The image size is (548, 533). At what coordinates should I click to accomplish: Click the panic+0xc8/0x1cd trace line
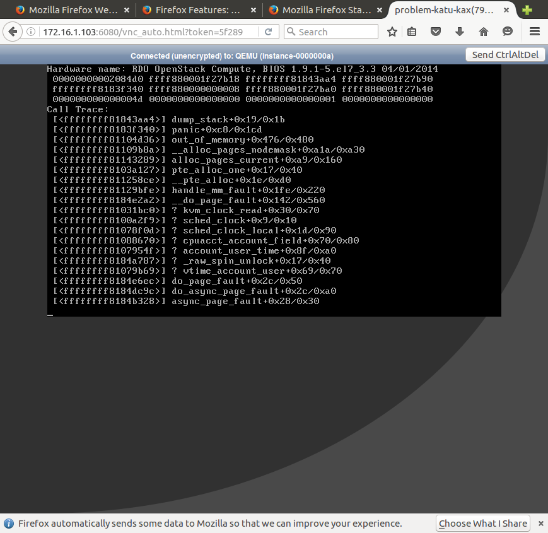(157, 130)
